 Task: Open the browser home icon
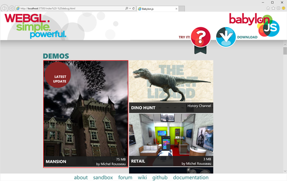268,8
